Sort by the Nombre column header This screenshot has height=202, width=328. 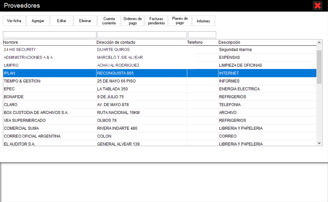(x=49, y=42)
